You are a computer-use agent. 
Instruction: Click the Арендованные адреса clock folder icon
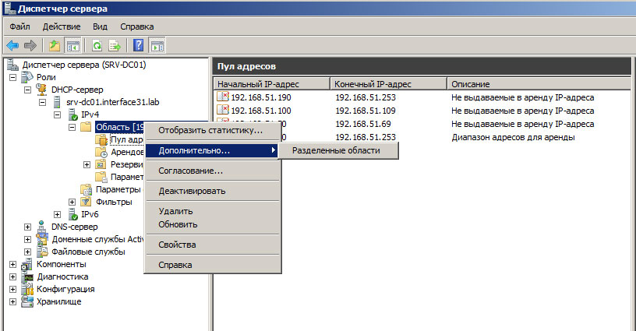[101, 153]
